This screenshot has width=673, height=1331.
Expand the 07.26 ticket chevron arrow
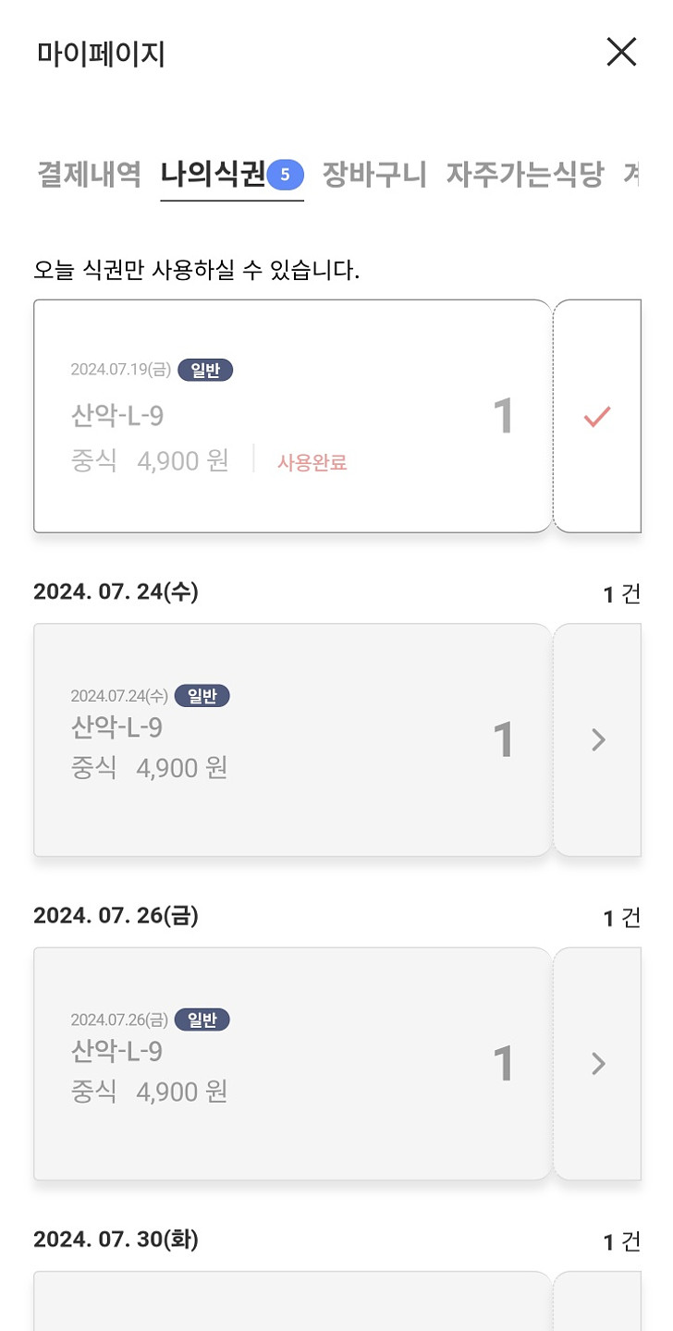tap(598, 1064)
